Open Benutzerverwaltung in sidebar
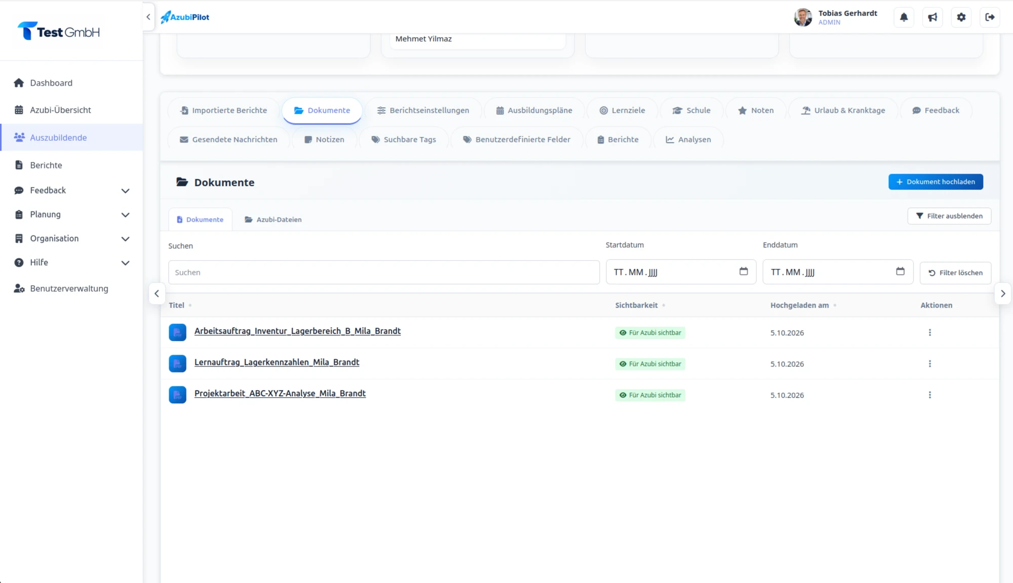 coord(71,288)
